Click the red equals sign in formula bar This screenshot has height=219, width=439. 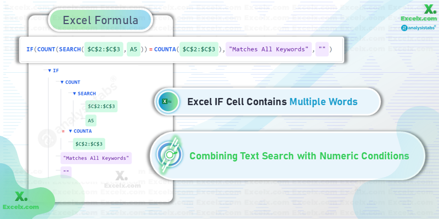coord(150,50)
